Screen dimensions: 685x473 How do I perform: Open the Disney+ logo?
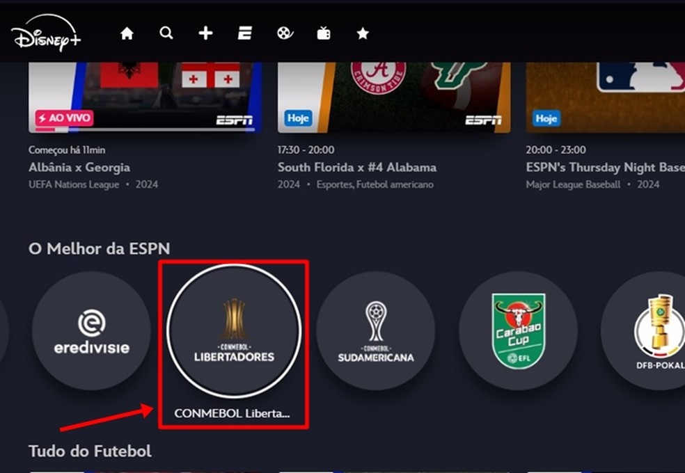click(45, 33)
